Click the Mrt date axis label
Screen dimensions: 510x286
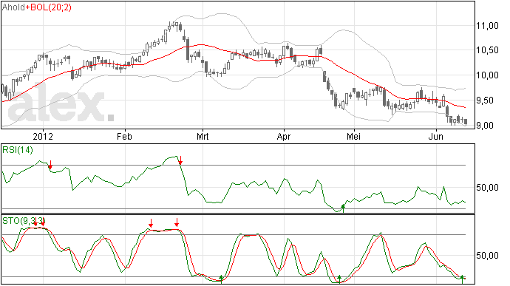[x=203, y=136]
